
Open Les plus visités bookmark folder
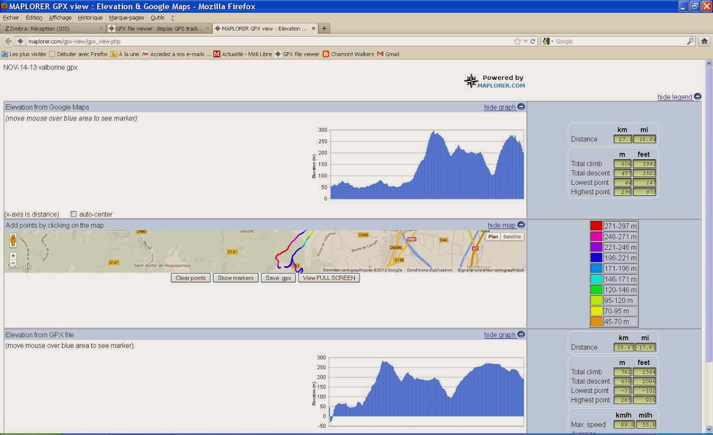(x=24, y=54)
